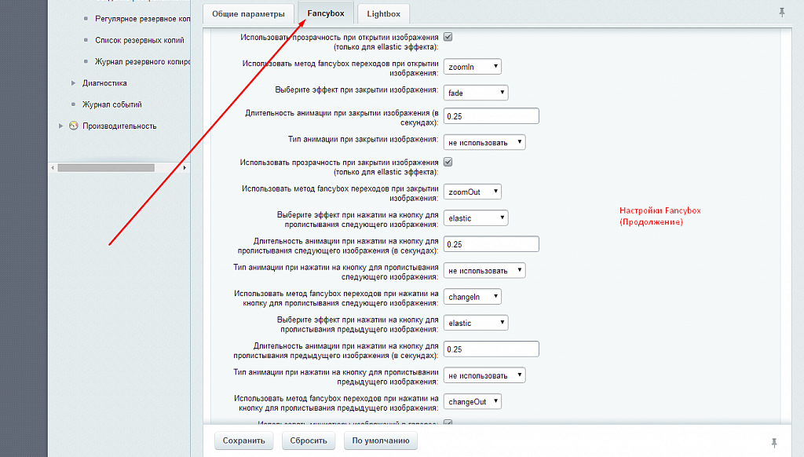
Task: Click the pin icon beside the tabs
Action: 781,12
